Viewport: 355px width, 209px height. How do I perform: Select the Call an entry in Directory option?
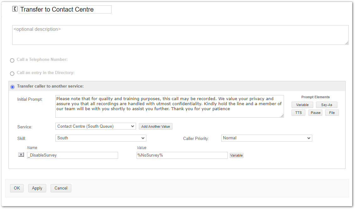(x=12, y=73)
